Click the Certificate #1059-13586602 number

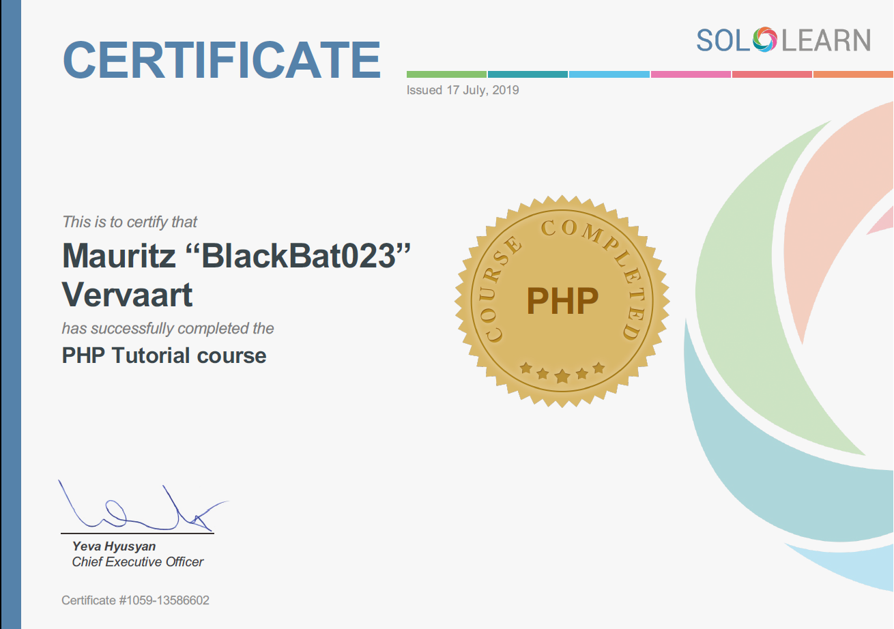point(135,600)
